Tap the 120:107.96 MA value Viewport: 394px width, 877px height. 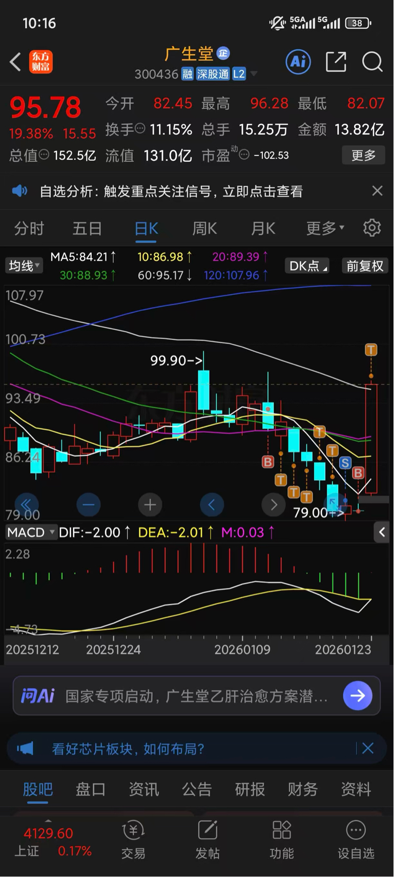(x=236, y=275)
